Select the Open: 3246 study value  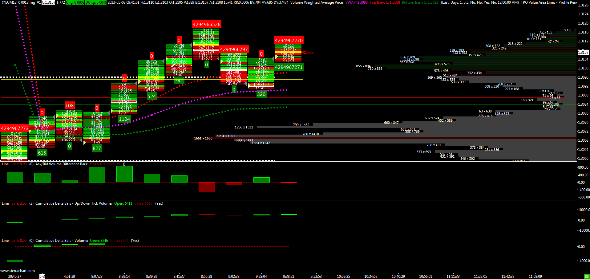point(99,241)
